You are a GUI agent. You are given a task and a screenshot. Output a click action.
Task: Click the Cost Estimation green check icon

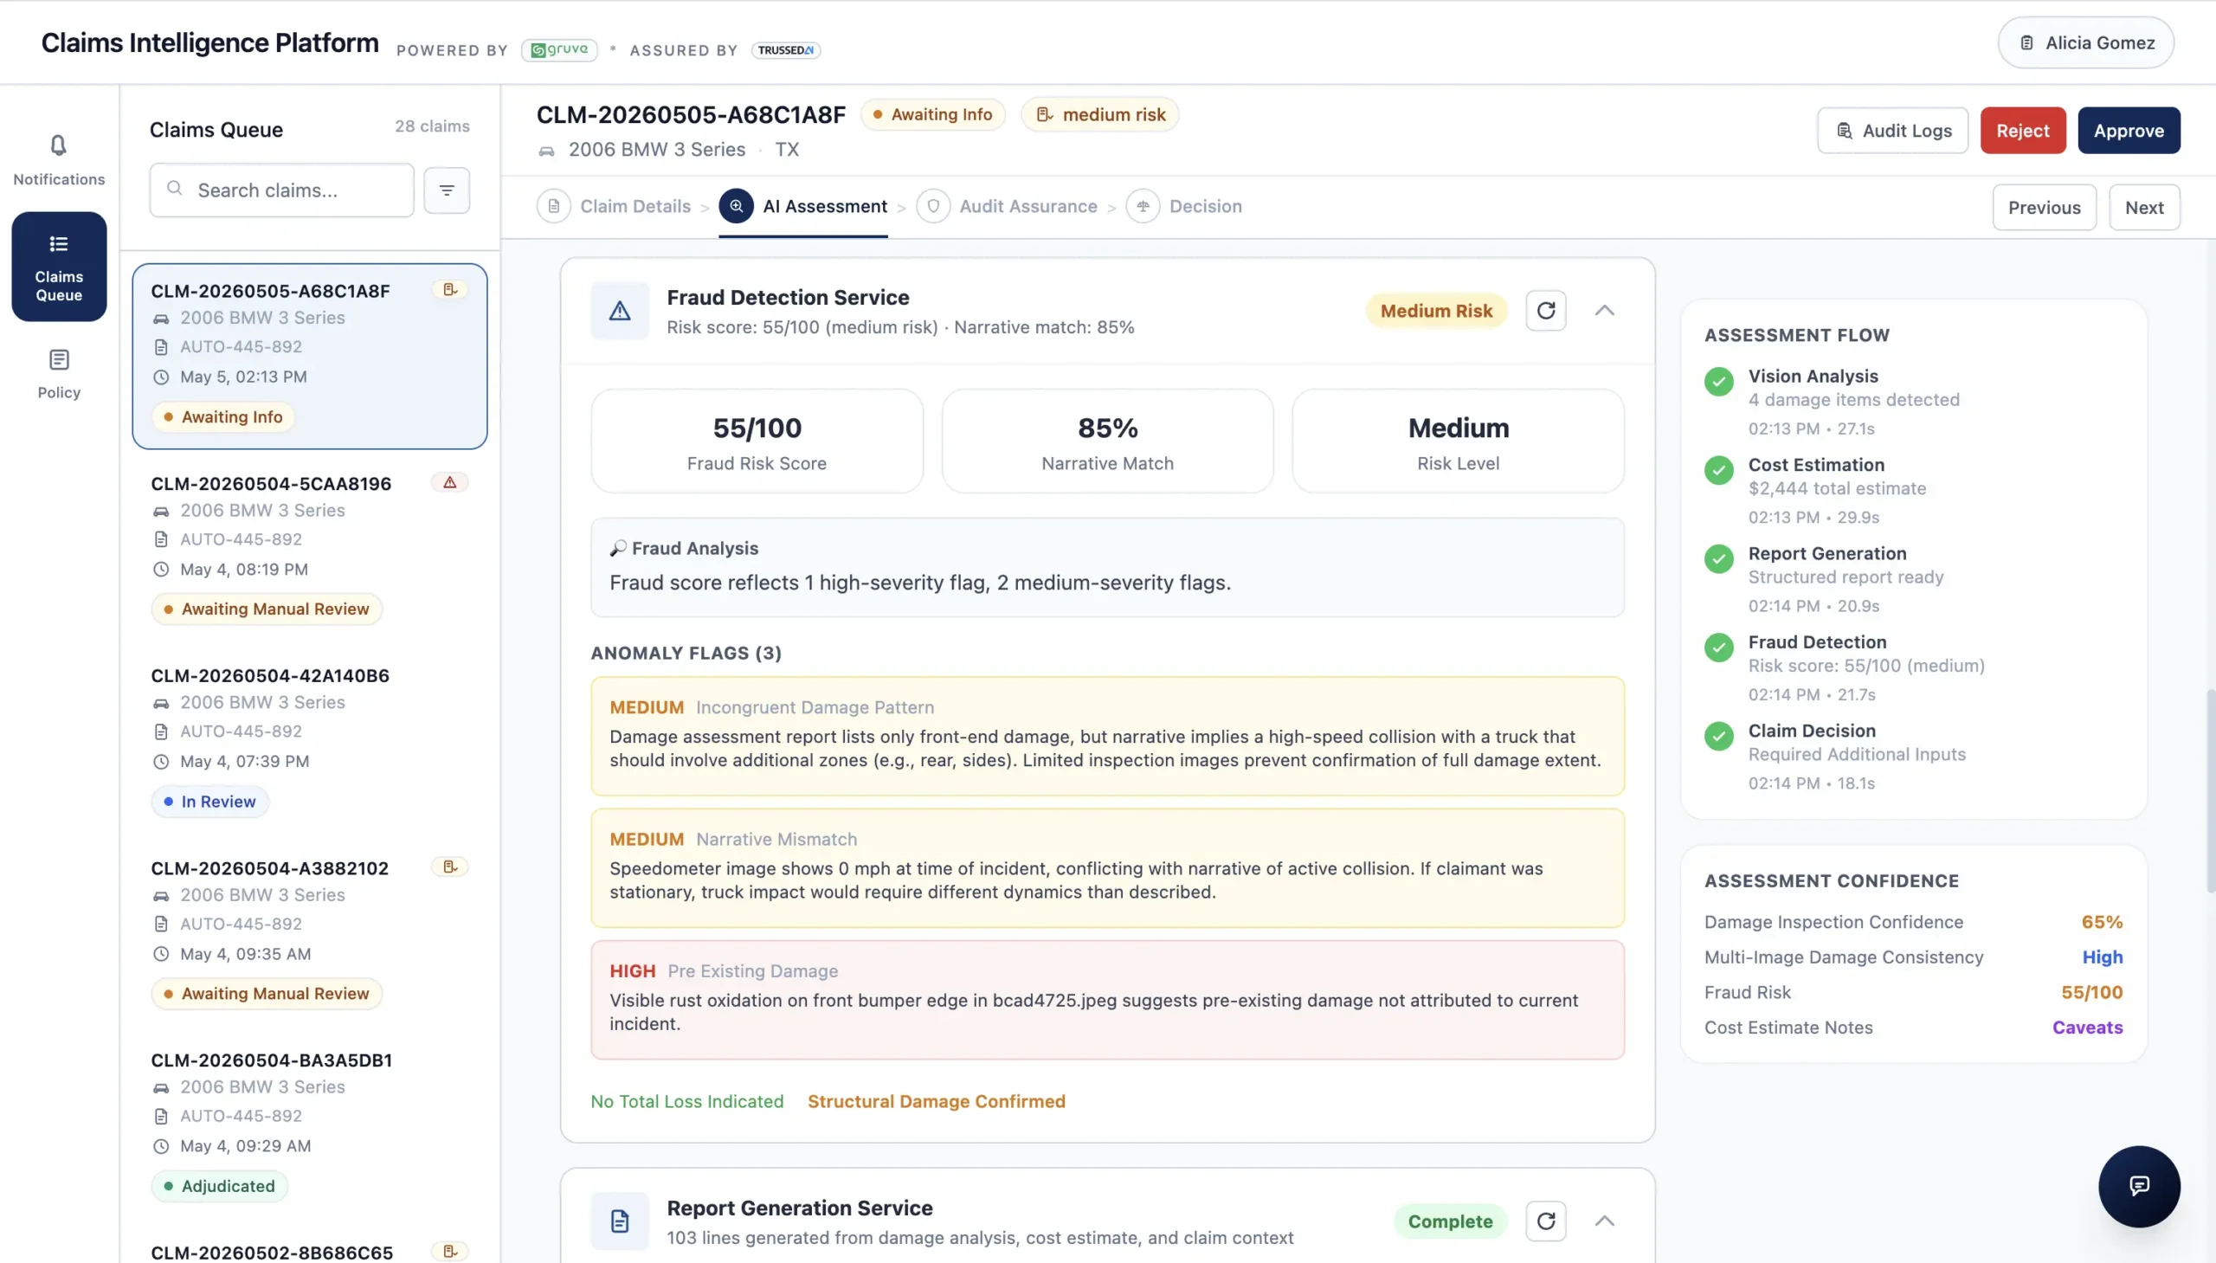point(1718,470)
